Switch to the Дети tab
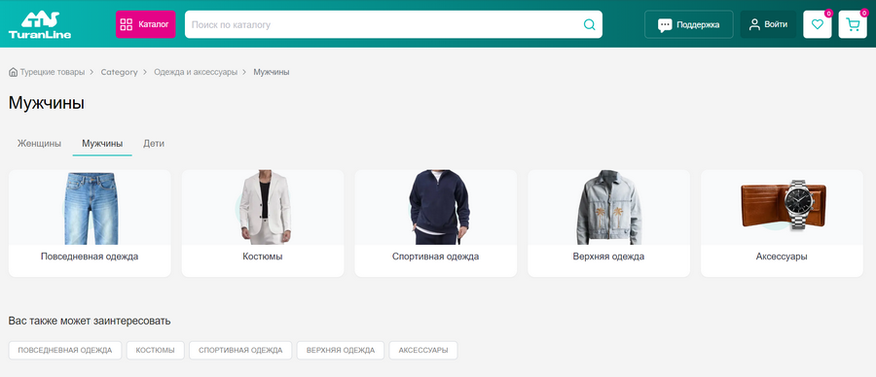Viewport: 876px width, 377px height. (154, 144)
